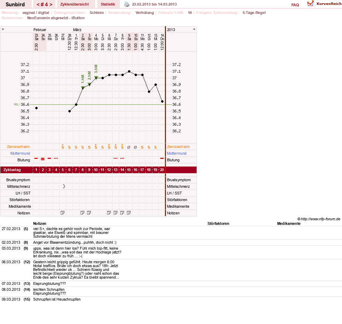Screen dimensions: 342x324
Task: Click the S+ mucus symbol on day 10
Action: click(96, 147)
